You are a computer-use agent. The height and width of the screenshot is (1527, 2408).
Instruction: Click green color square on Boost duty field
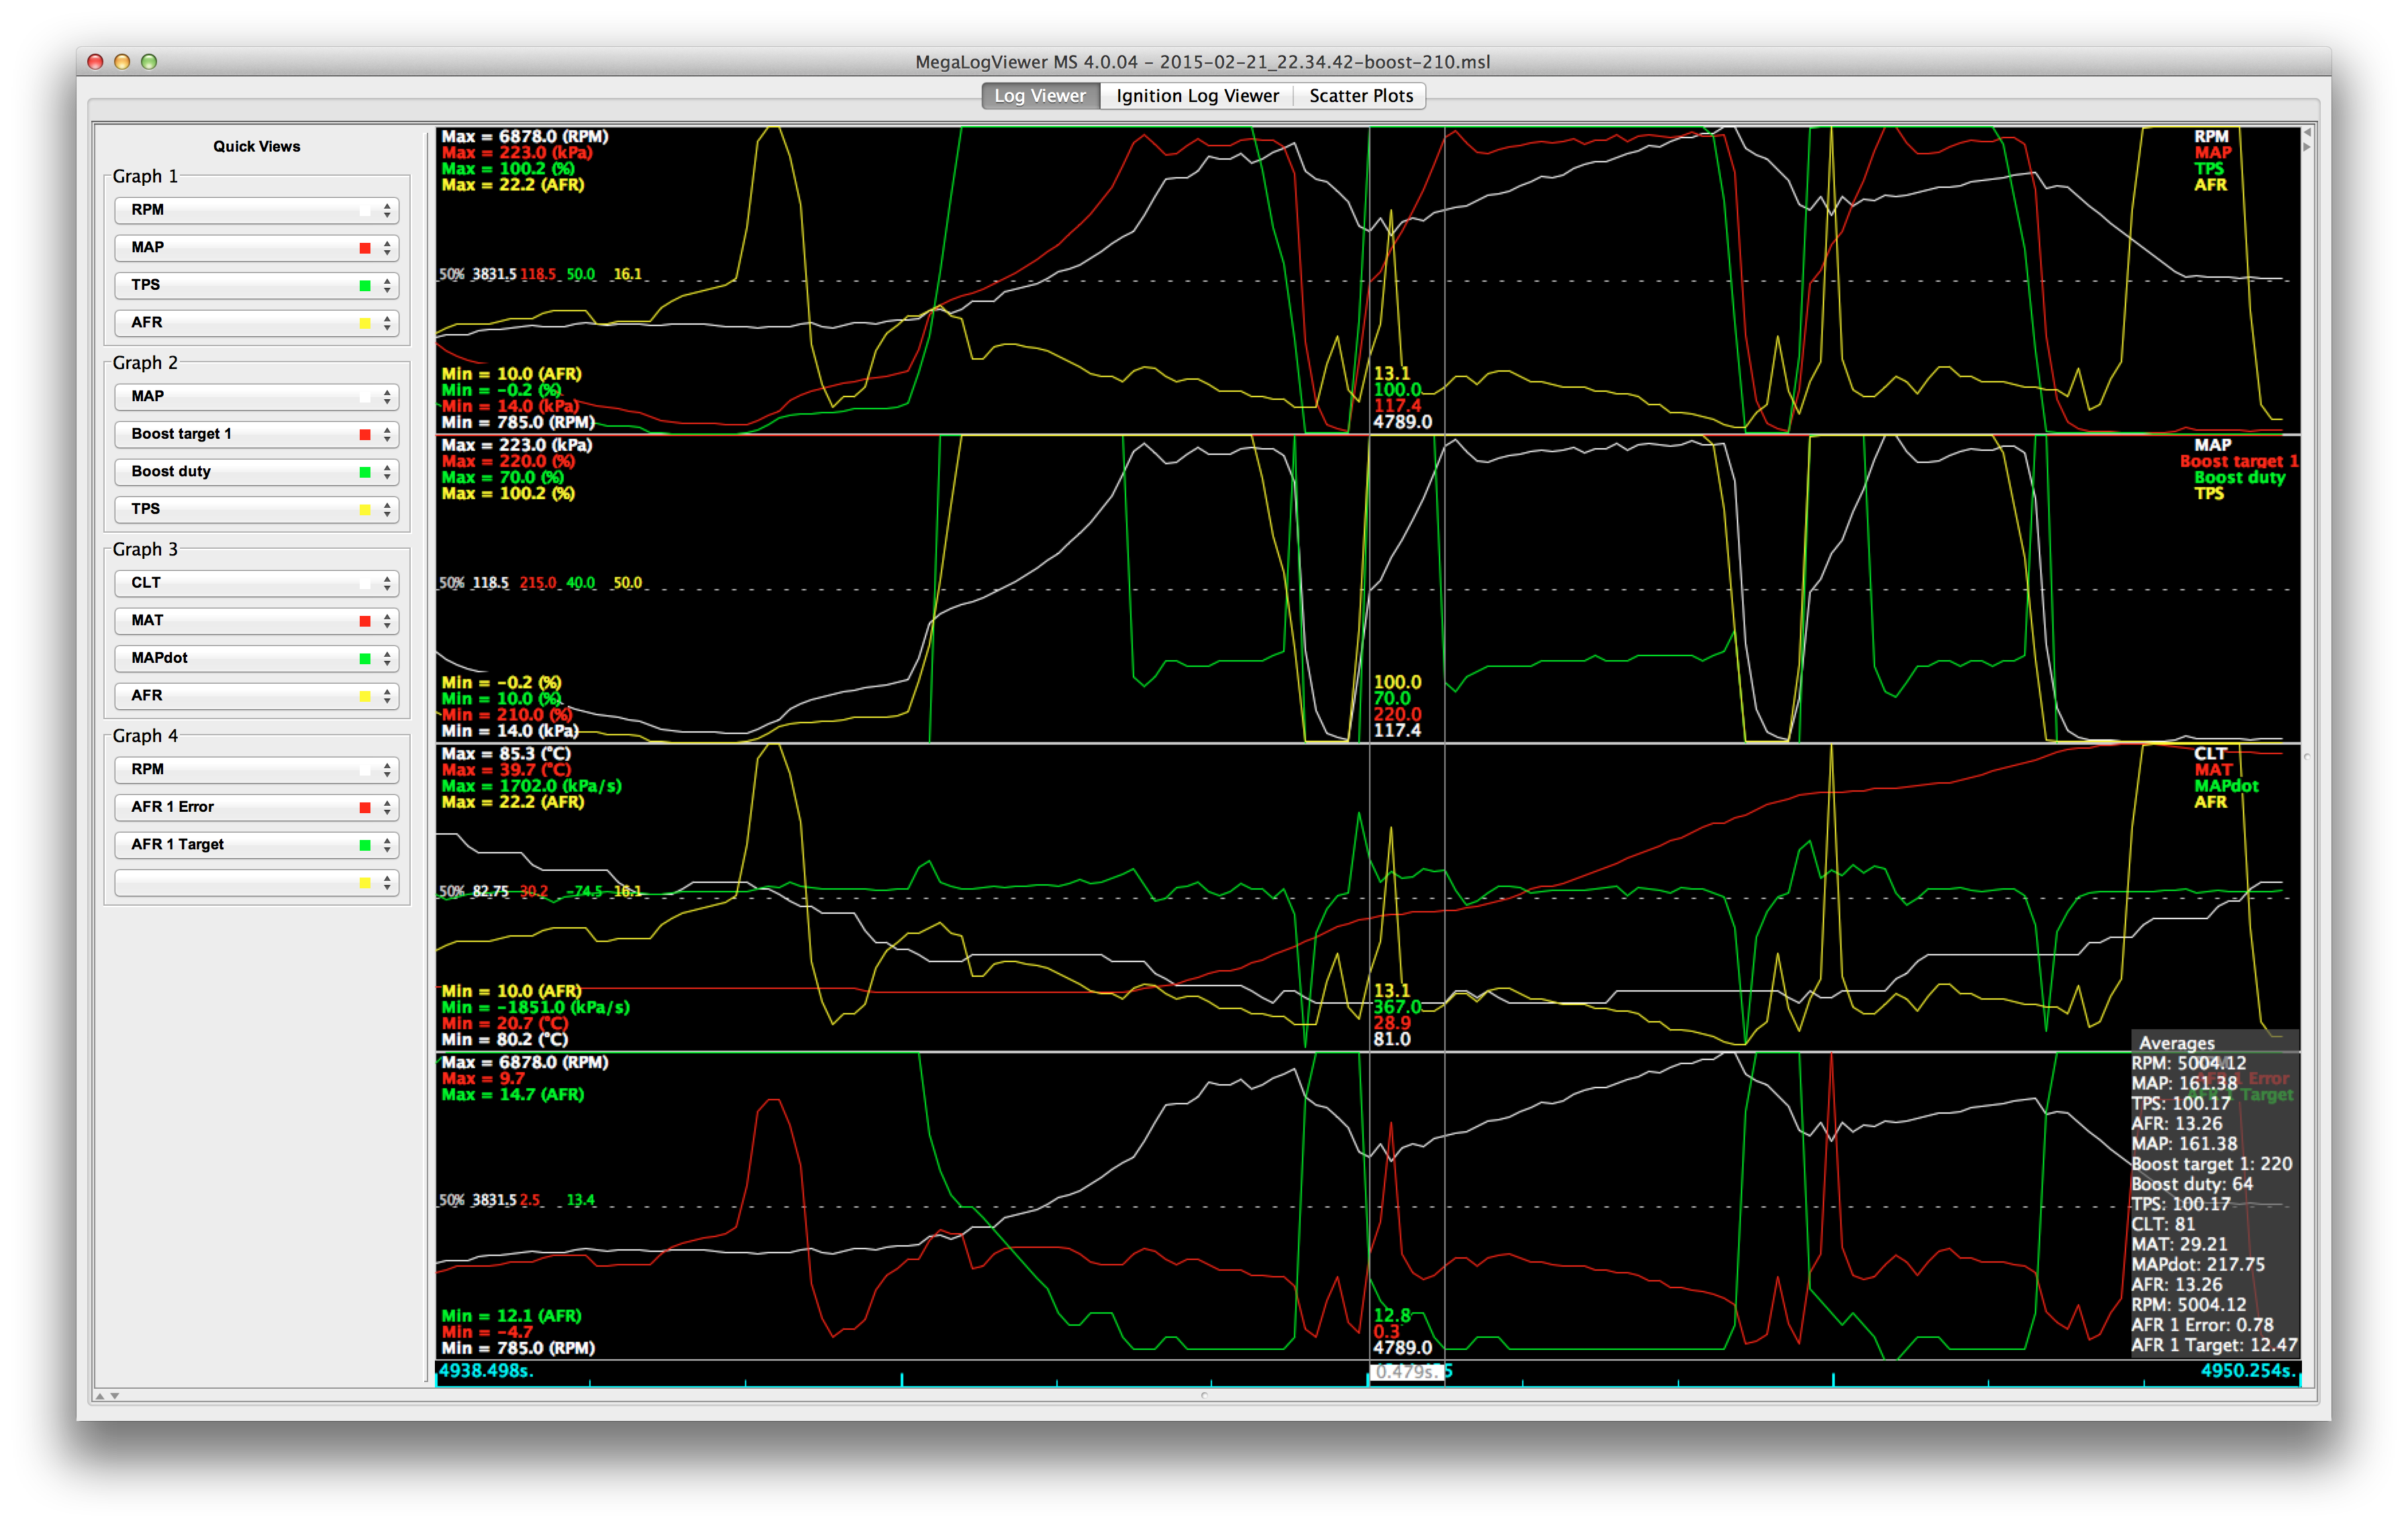coord(365,472)
